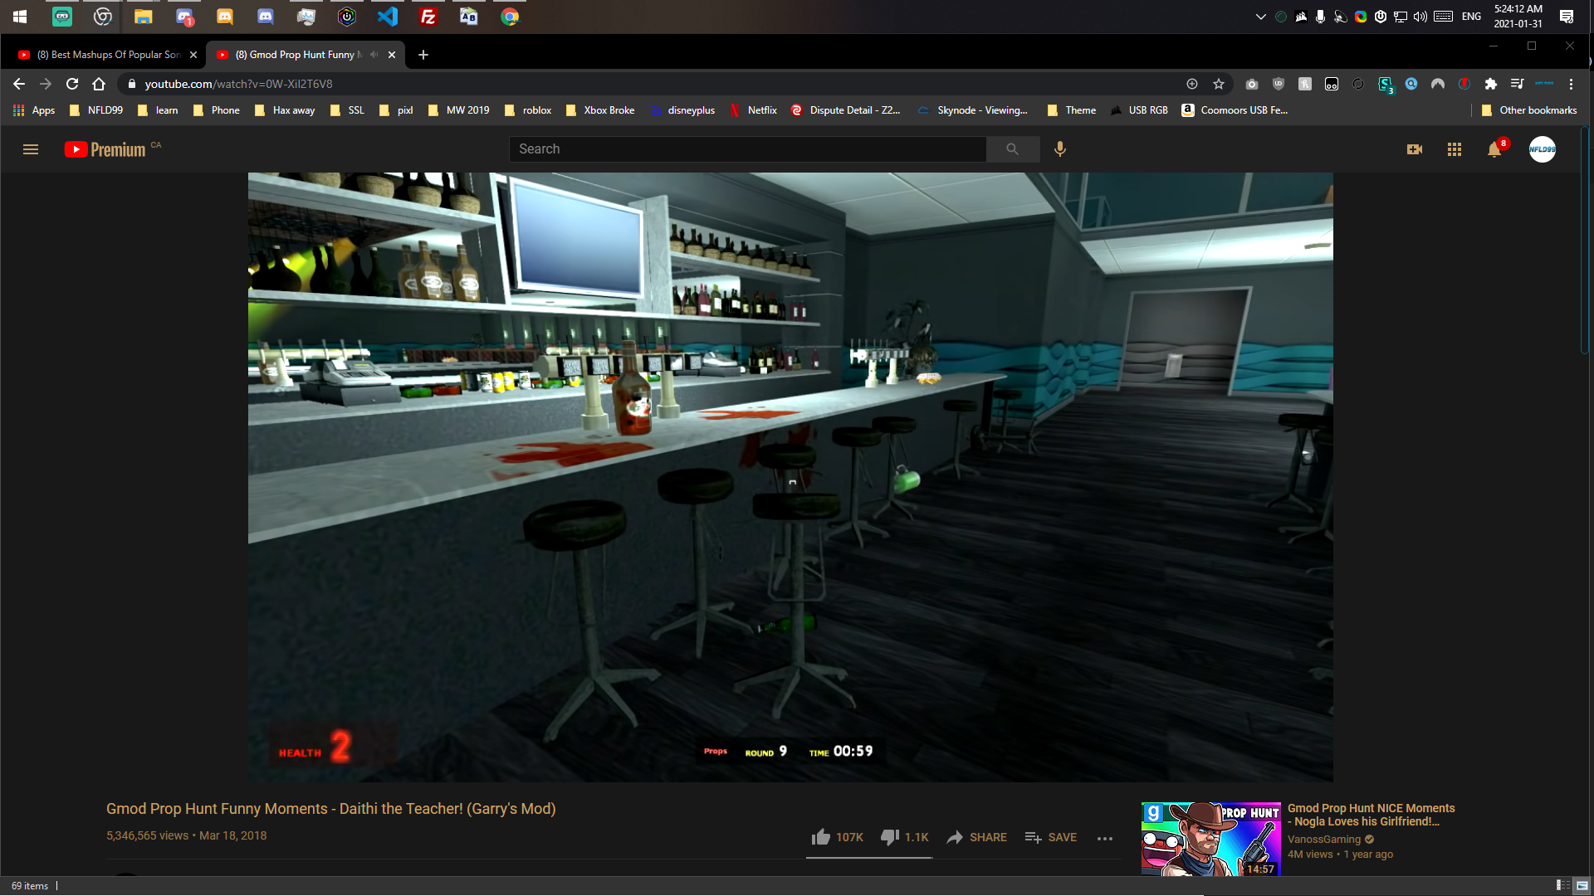1594x896 pixels.
Task: Open the YouTube apps grid
Action: coord(1455,149)
